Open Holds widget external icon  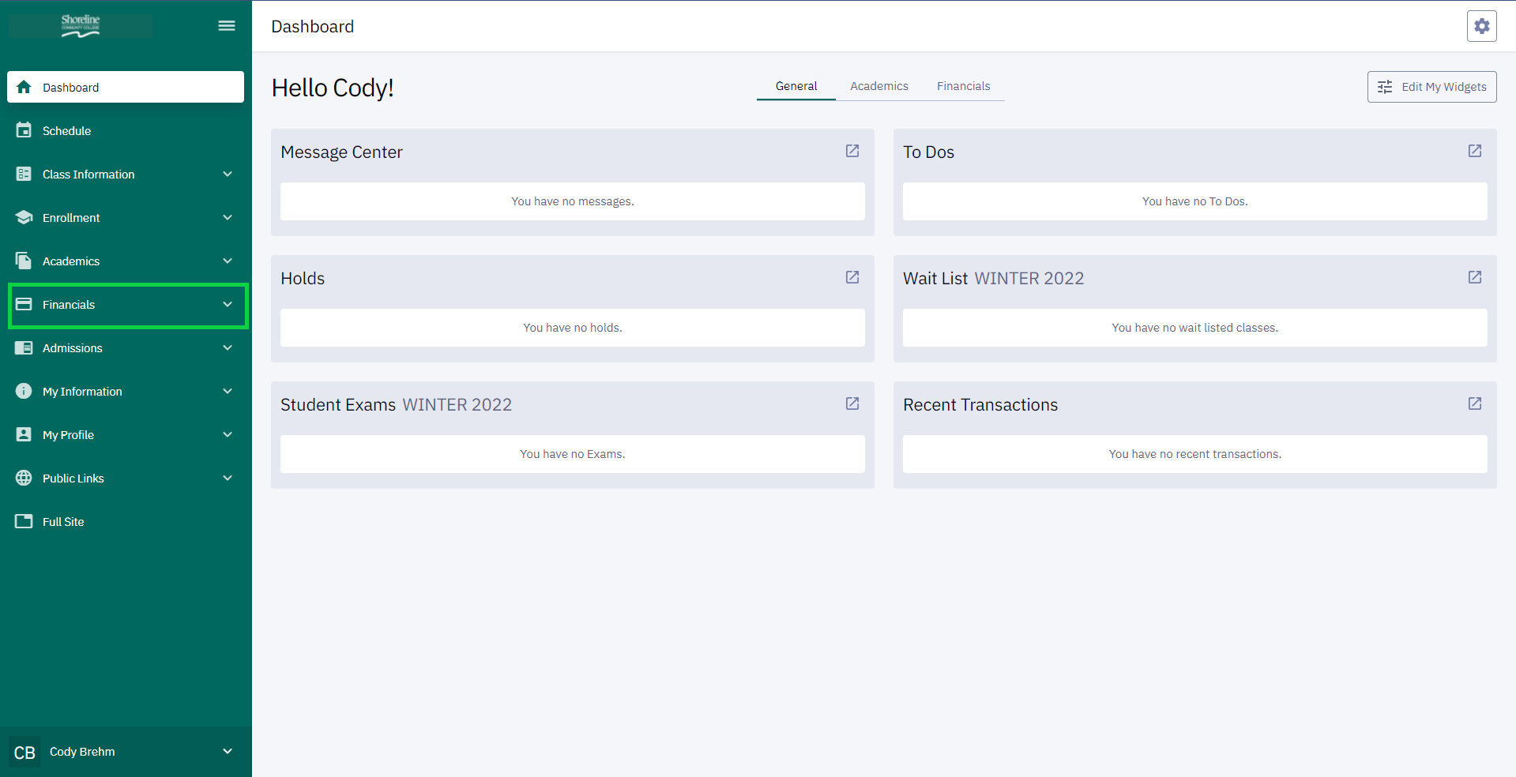pyautogui.click(x=852, y=277)
